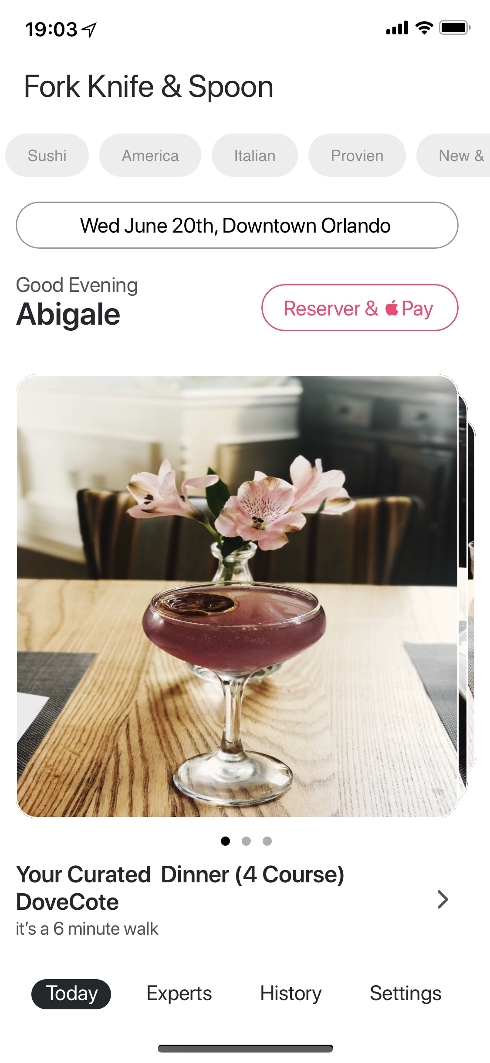Open the cocktail photo card
Screen dimensions: 490x1063
click(x=237, y=596)
